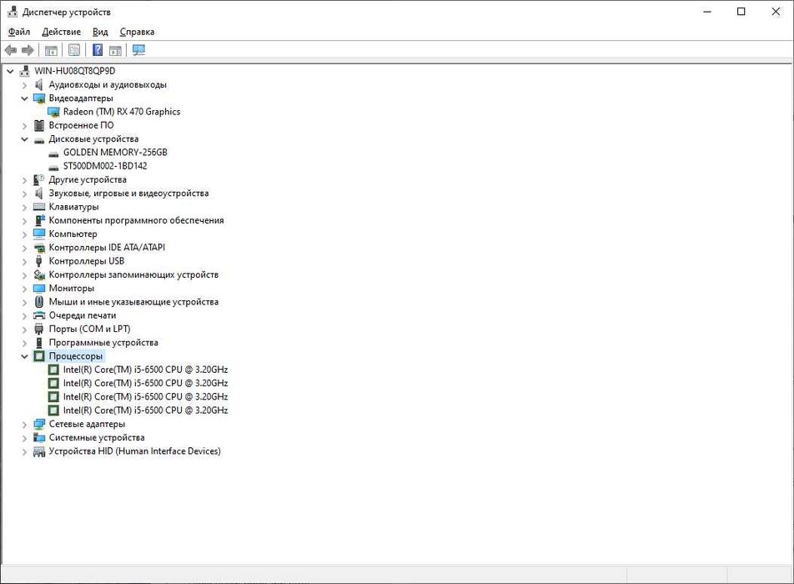Select the Порты (COM и LPT) label
Screen dimensions: 794x584
[89, 330]
